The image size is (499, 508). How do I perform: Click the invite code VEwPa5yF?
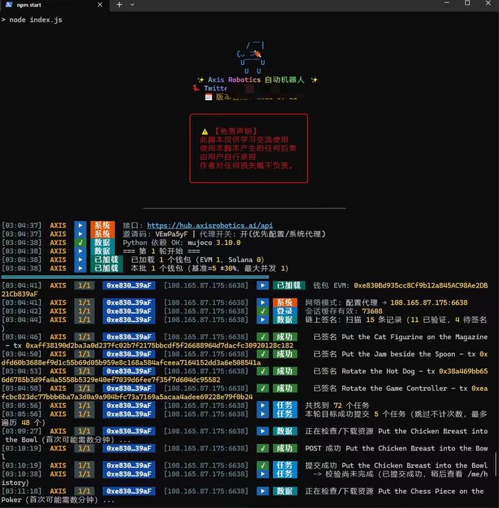[172, 234]
